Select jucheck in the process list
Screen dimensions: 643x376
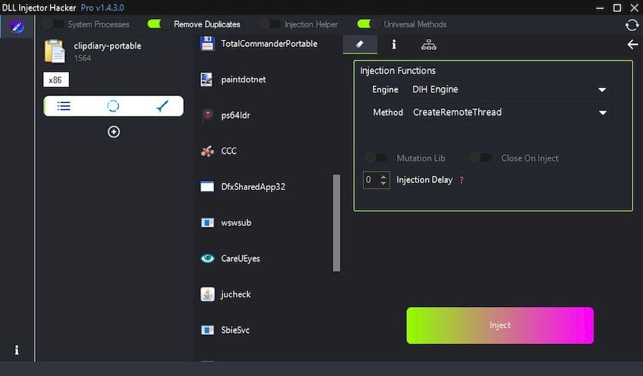point(236,294)
